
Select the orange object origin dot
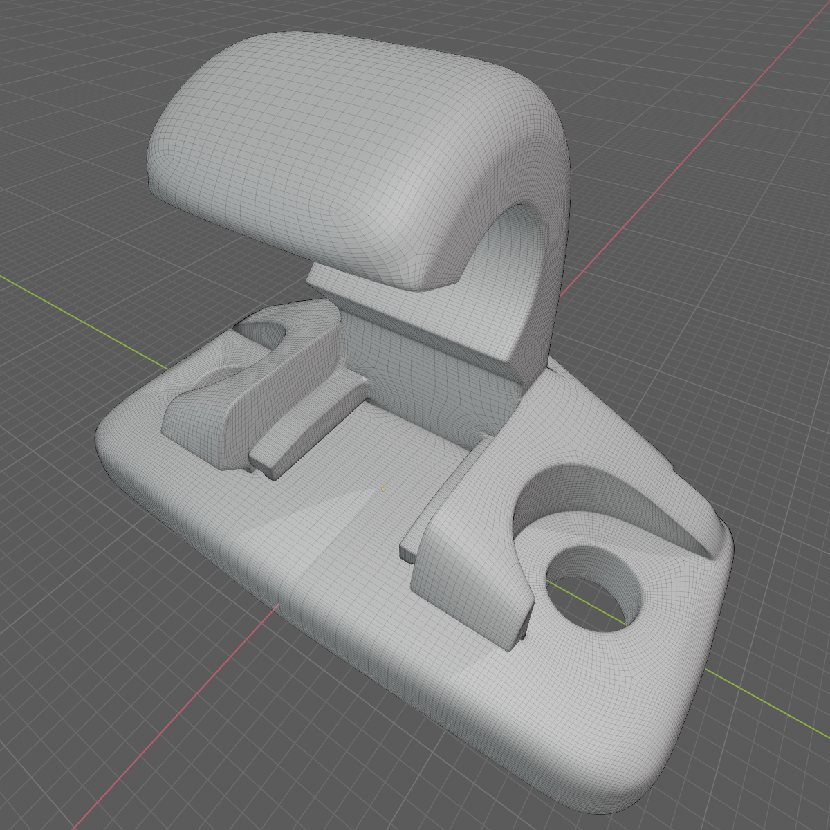[x=383, y=490]
